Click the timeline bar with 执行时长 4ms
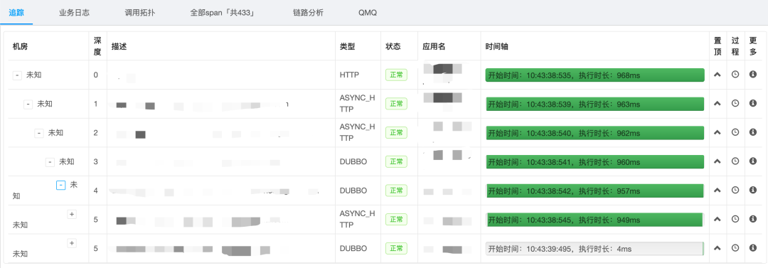The height and width of the screenshot is (268, 768). coord(594,248)
